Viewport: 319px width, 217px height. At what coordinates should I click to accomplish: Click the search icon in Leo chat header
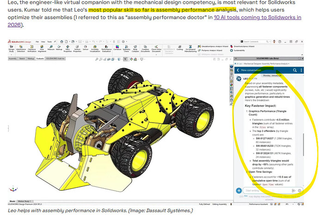[294, 70]
